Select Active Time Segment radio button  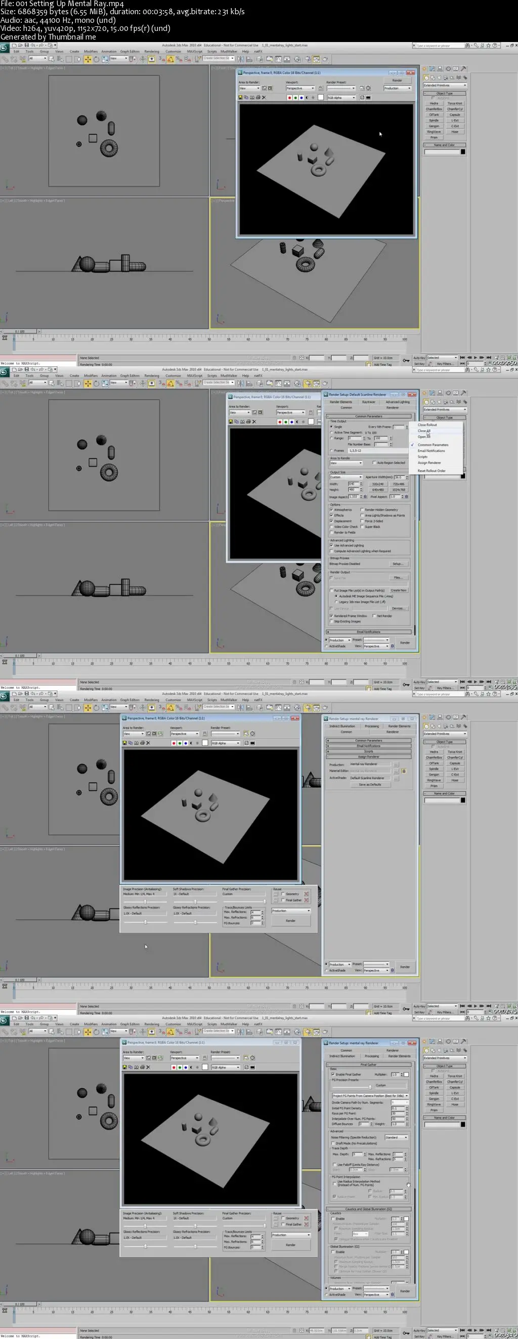click(331, 433)
